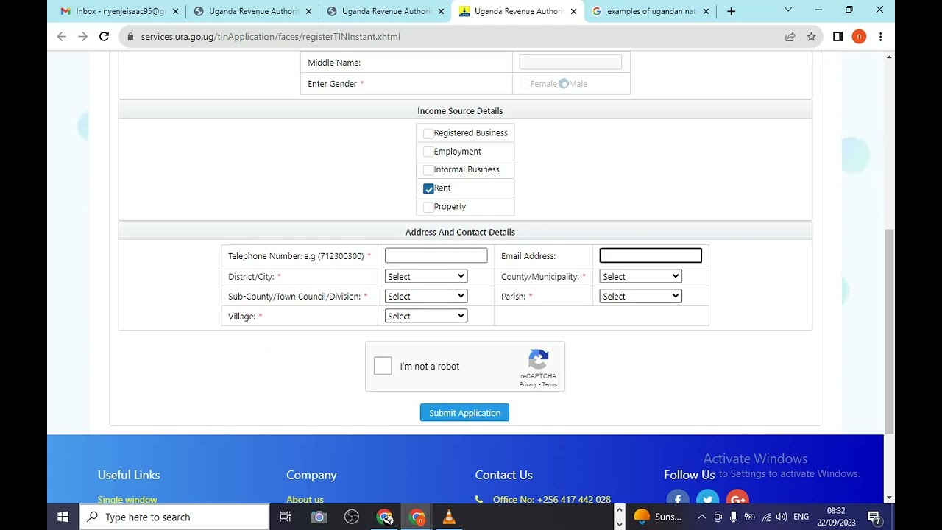Select the Female gender radio
Viewport: 942px width, 530px height.
(x=525, y=84)
